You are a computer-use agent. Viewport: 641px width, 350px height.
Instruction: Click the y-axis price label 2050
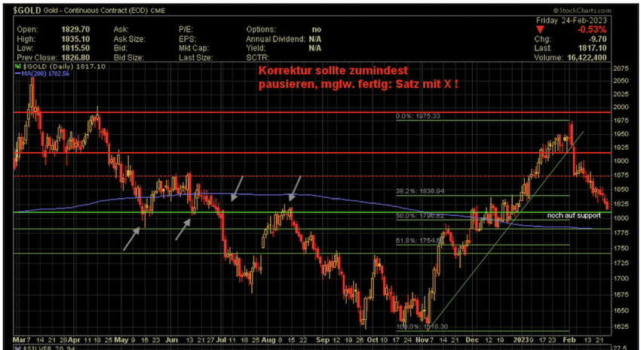tap(621, 81)
